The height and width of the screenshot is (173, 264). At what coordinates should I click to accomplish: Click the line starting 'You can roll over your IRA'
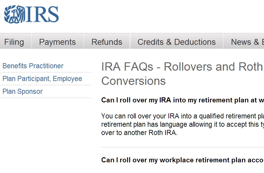click(182, 116)
